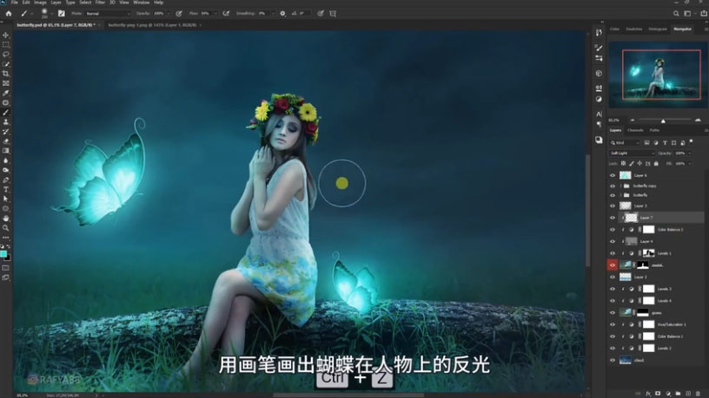
Task: Hide Layer 3 visibility
Action: pos(613,206)
